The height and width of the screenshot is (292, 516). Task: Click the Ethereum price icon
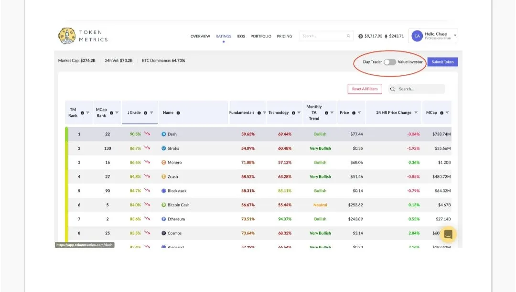coord(386,36)
